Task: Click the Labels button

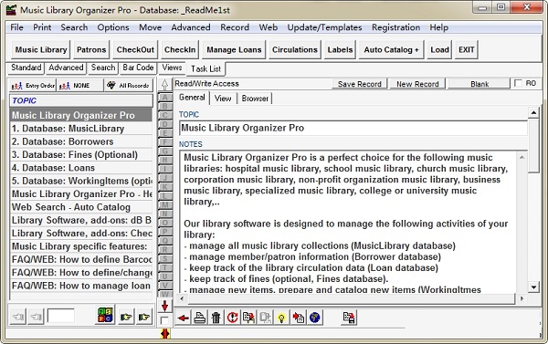Action: coord(340,49)
